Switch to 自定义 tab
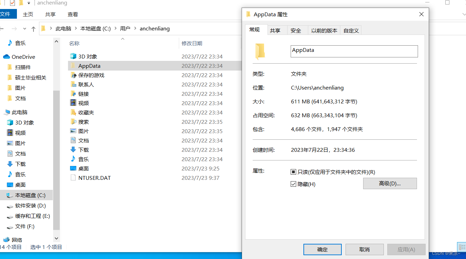The width and height of the screenshot is (466, 259). click(351, 30)
